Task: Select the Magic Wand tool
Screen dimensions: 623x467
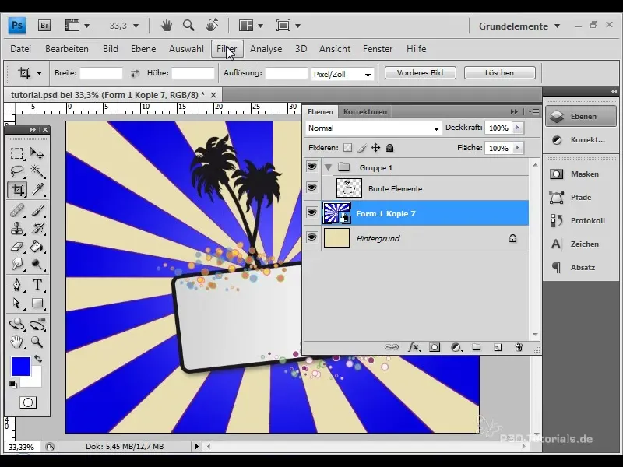Action: tap(37, 171)
